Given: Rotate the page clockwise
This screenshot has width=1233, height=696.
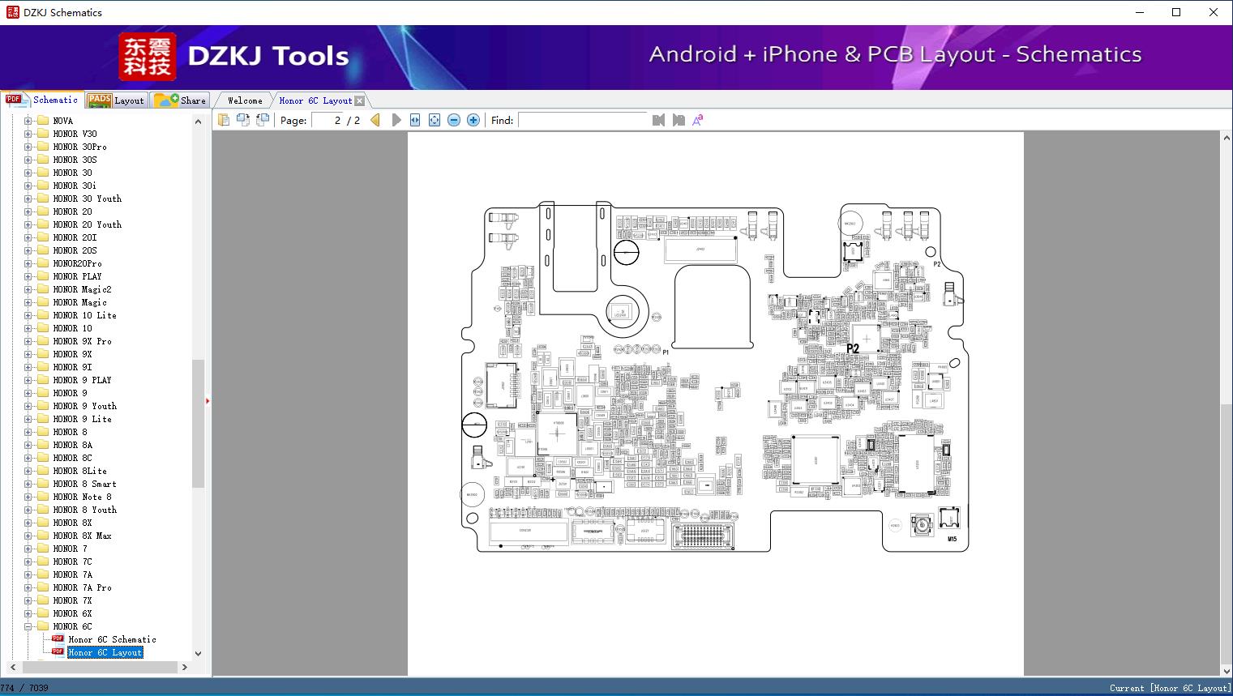Looking at the screenshot, I should coord(262,120).
